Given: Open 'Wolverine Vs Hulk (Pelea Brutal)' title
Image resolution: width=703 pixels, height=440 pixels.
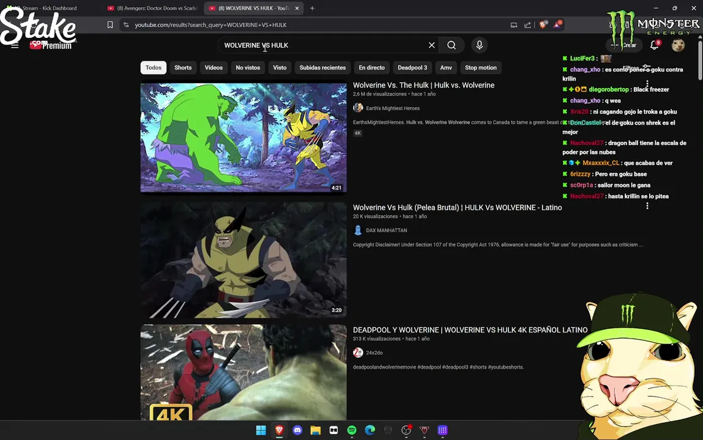Looking at the screenshot, I should click(457, 207).
